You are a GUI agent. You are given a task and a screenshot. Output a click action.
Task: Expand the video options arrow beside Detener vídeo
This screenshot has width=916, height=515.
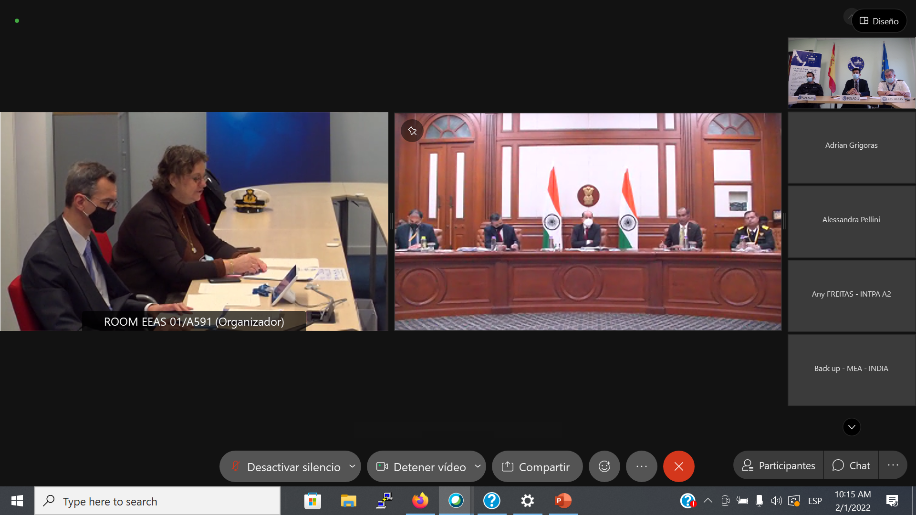pos(478,466)
